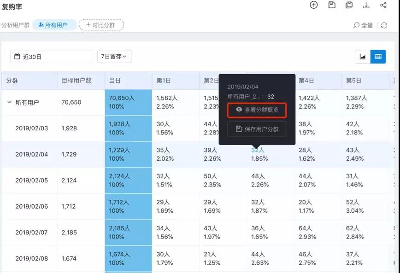The image size is (400, 273).
Task: Click target user count 2,185
Action: [x=69, y=232]
